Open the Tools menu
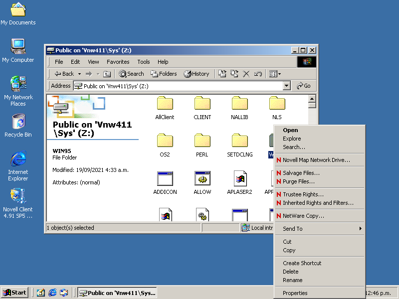The height and width of the screenshot is (299, 399). pyautogui.click(x=144, y=62)
